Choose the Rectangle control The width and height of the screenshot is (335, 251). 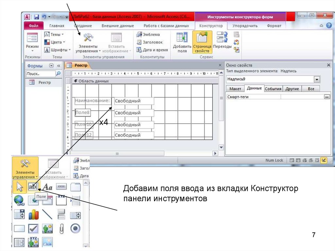click(19, 228)
